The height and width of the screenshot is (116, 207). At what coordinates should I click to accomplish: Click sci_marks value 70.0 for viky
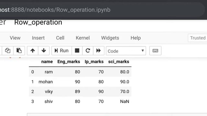pyautogui.click(x=125, y=92)
